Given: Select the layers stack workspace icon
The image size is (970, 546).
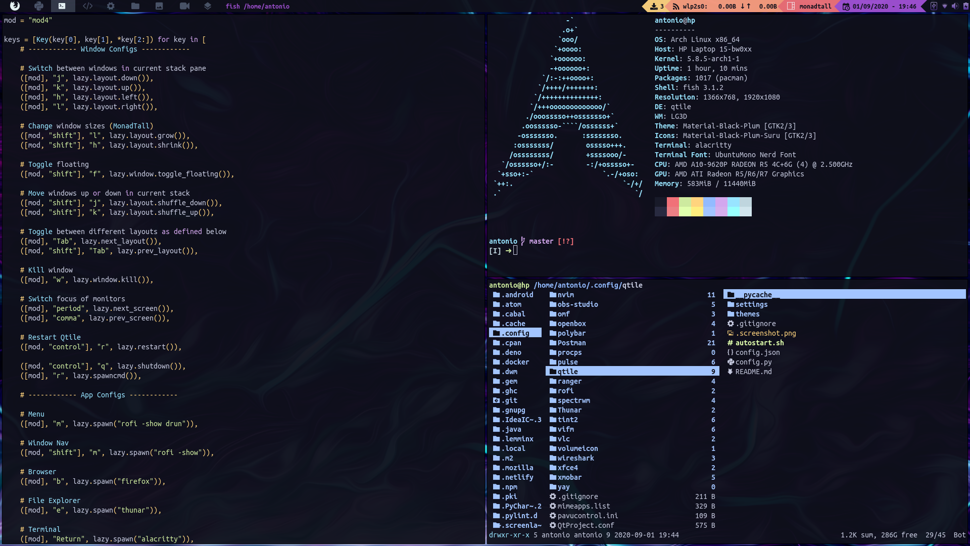Looking at the screenshot, I should (208, 6).
